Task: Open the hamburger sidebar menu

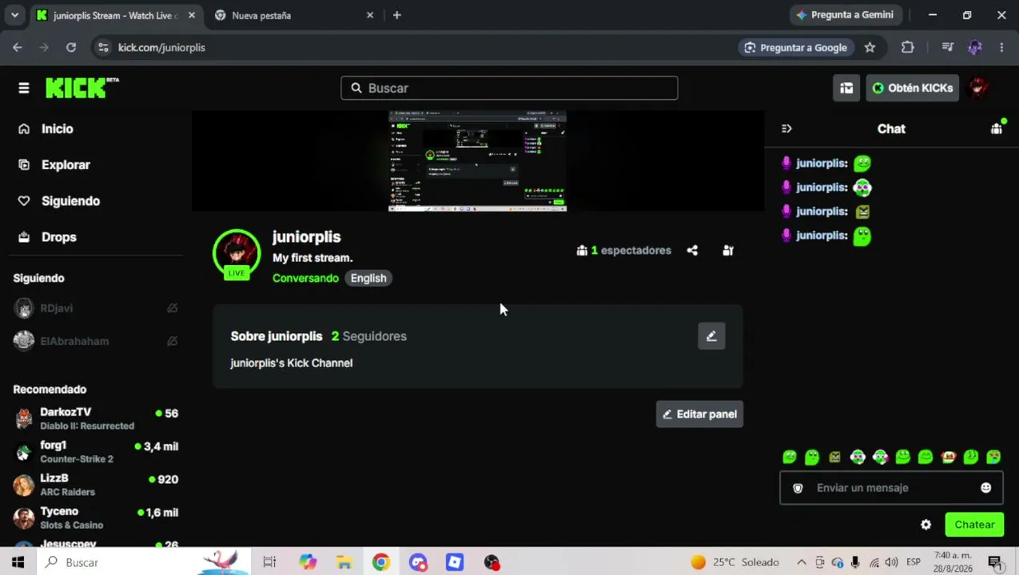Action: 24,88
